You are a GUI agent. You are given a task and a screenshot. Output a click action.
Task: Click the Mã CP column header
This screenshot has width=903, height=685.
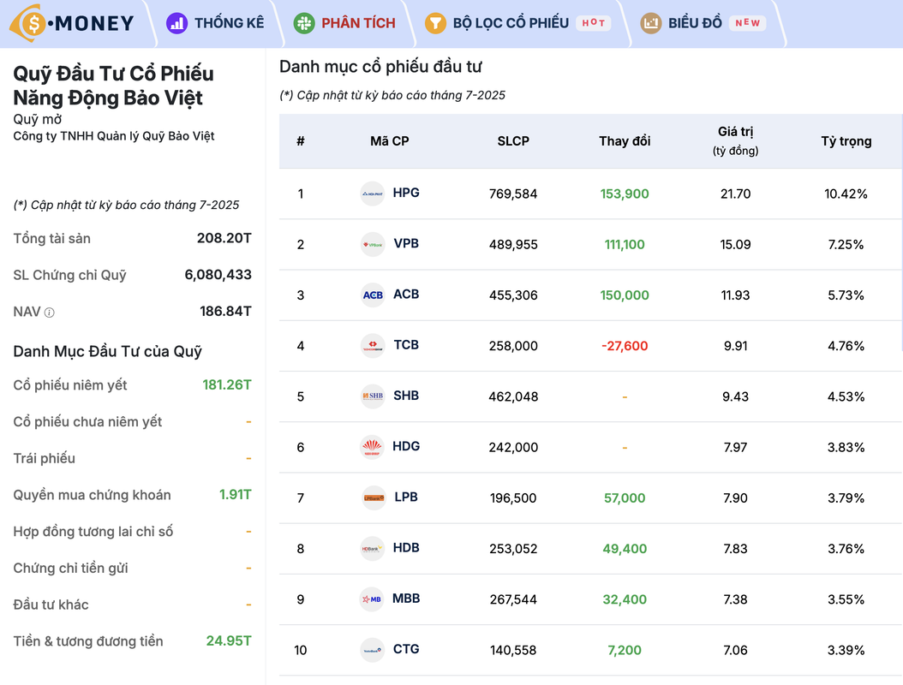pos(389,141)
